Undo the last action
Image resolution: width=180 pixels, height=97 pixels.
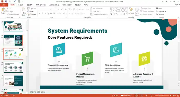click(10, 2)
